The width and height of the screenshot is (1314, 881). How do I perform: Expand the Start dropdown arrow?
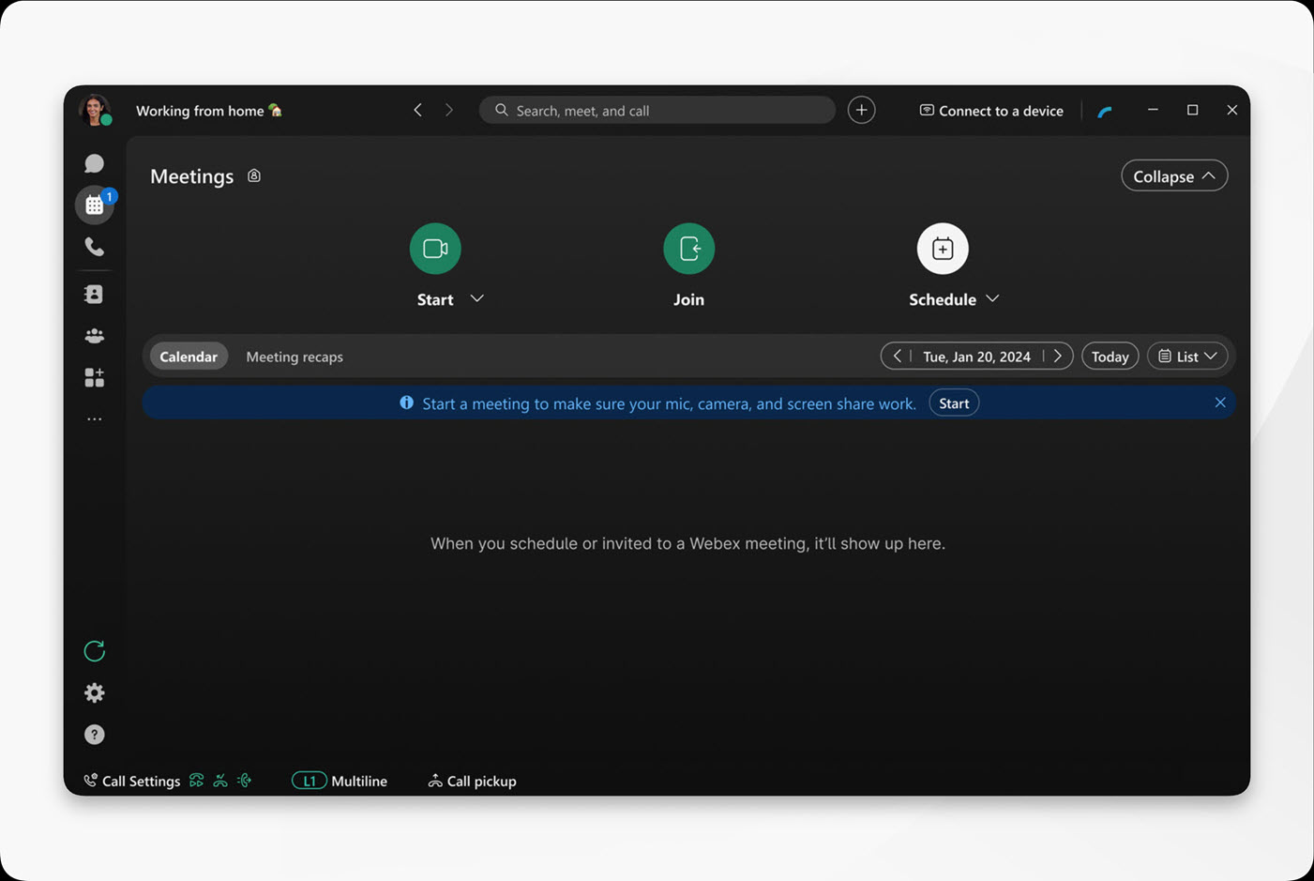[476, 298]
